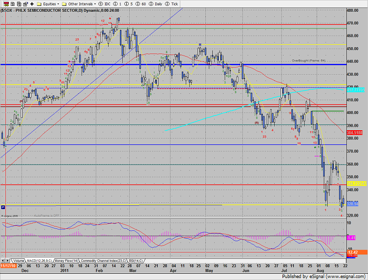Click the black plus icon in toolbar
The width and height of the screenshot is (368, 280).
click(x=32, y=4)
